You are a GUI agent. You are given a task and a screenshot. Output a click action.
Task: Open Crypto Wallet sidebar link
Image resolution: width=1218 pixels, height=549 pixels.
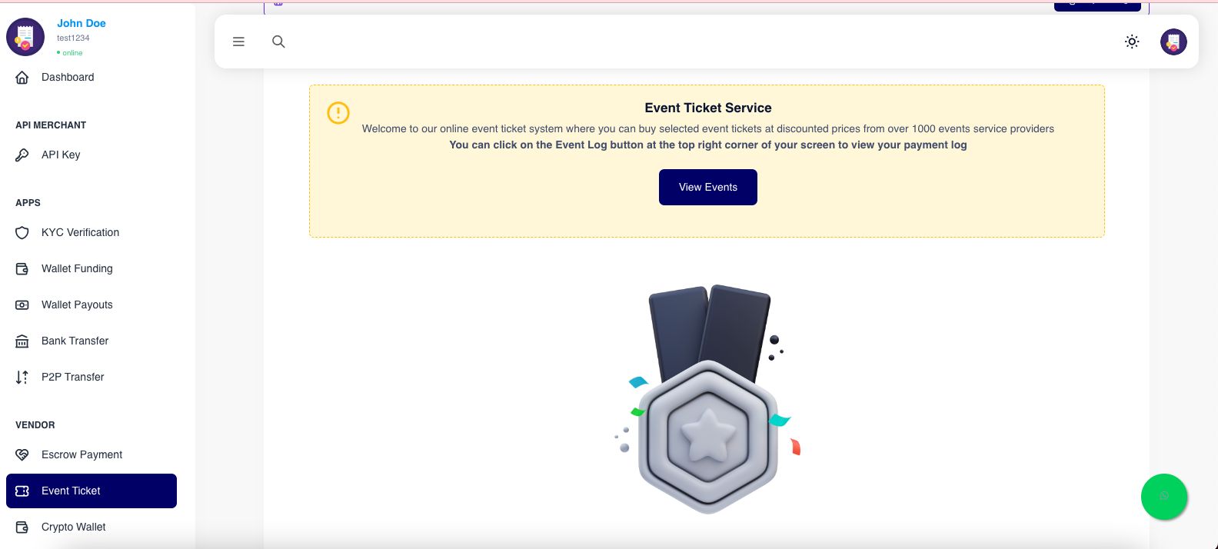pyautogui.click(x=73, y=527)
